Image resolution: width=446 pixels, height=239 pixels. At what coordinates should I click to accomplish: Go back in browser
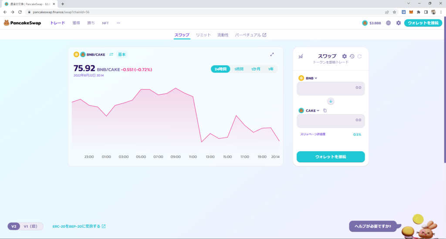coord(5,12)
